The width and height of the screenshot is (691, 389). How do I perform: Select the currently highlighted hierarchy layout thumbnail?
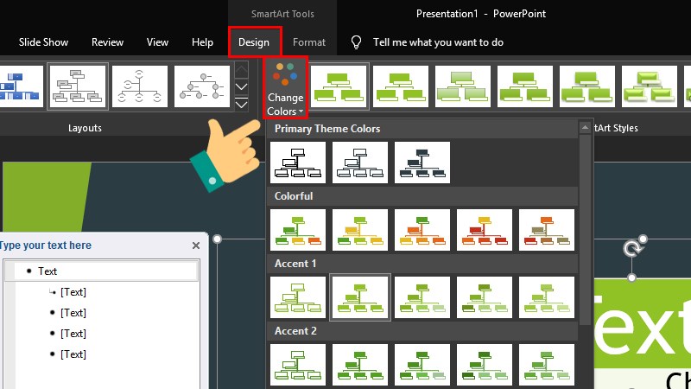point(78,86)
